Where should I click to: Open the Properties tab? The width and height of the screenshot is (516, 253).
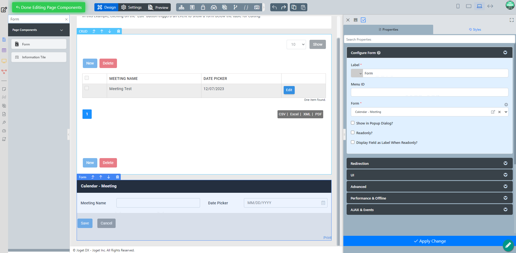point(388,30)
